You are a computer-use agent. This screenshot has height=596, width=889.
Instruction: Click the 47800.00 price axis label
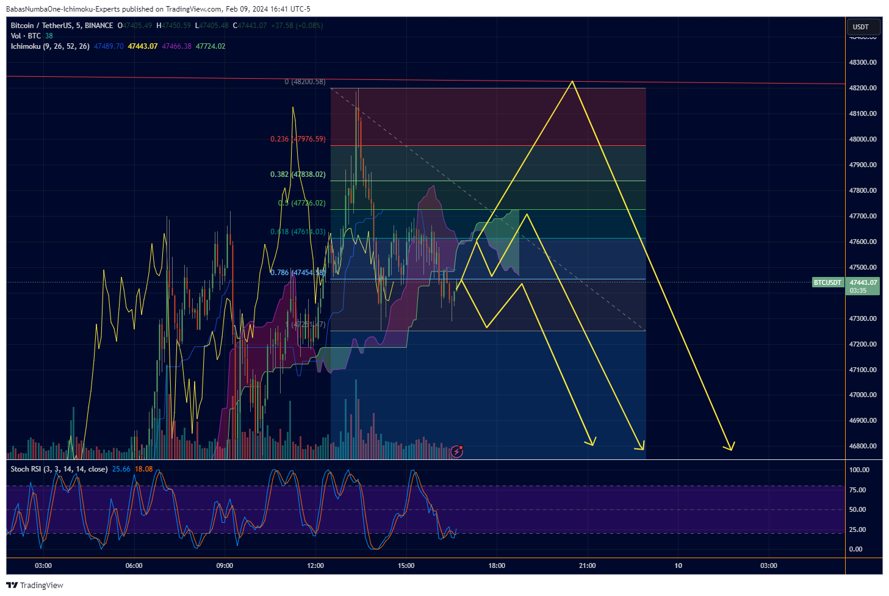863,190
